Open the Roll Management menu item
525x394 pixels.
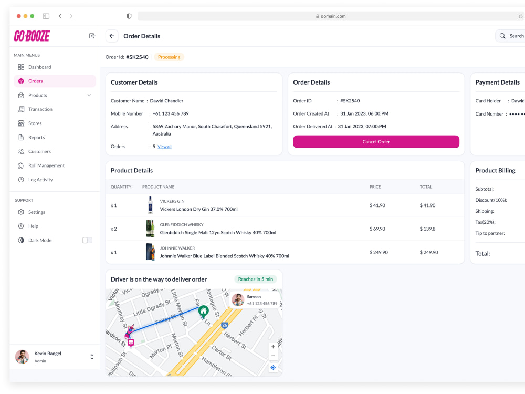point(55,165)
